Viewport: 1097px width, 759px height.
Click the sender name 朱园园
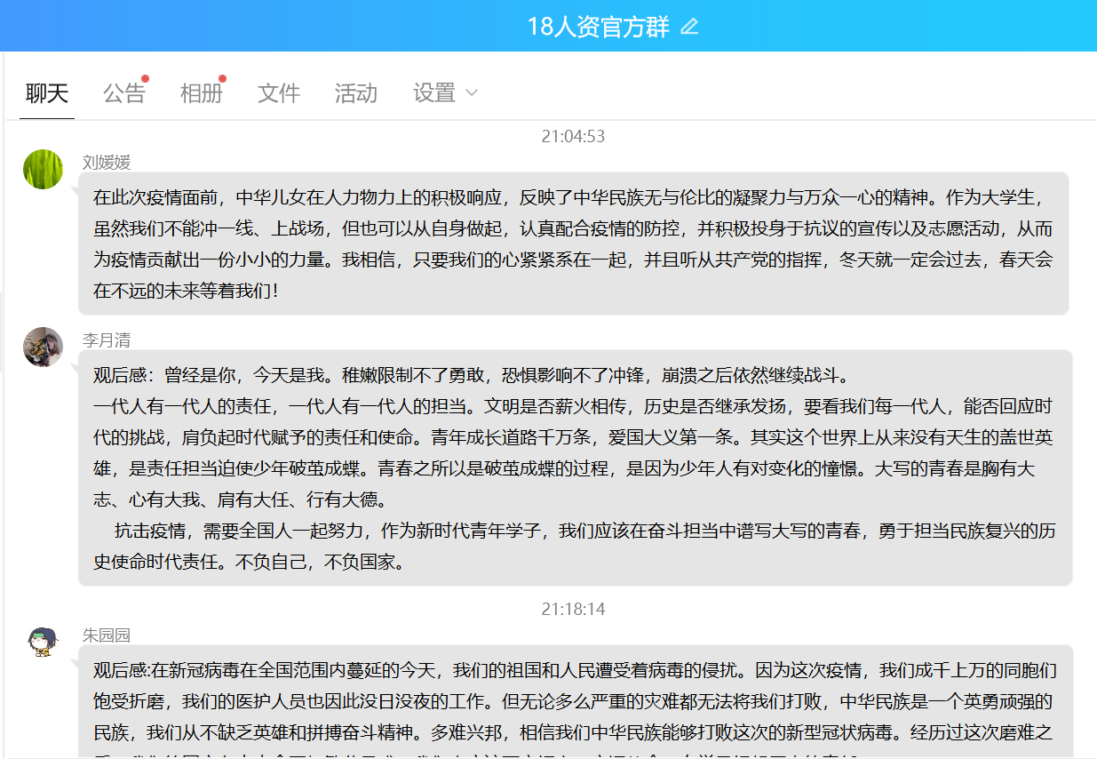tap(107, 635)
